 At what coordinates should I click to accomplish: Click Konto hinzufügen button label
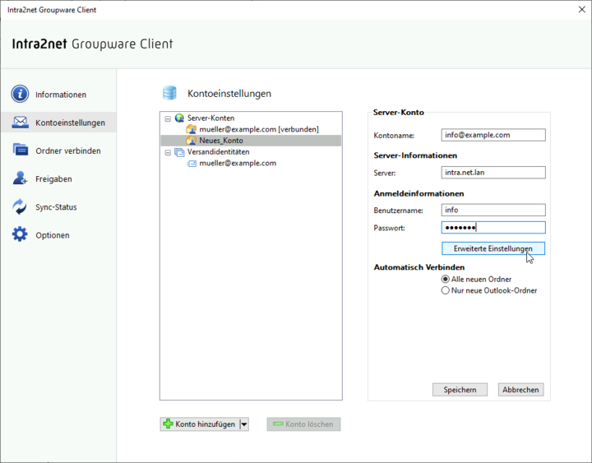[x=205, y=424]
